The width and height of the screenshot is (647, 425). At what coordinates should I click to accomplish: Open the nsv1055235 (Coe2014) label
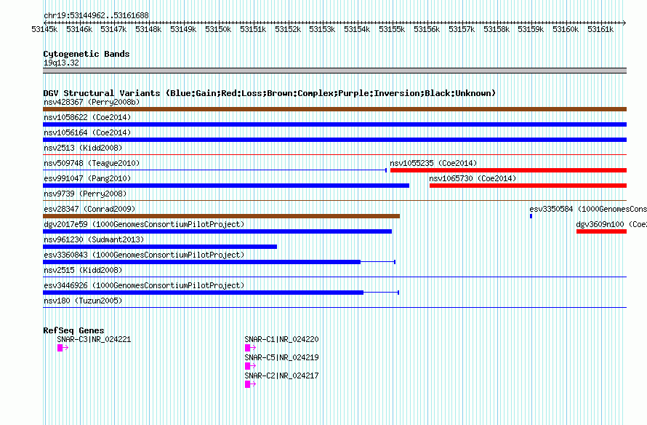pos(433,163)
